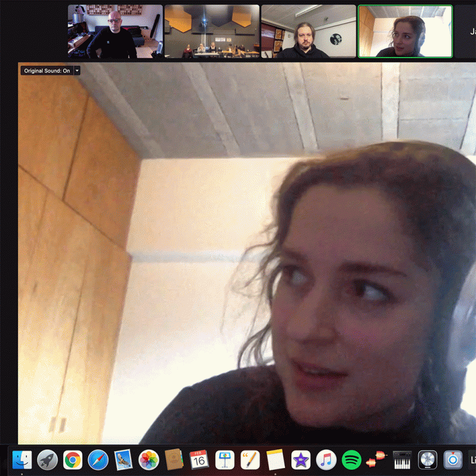Open Photos app in dock
Viewport: 476px width, 476px height.
point(149,460)
